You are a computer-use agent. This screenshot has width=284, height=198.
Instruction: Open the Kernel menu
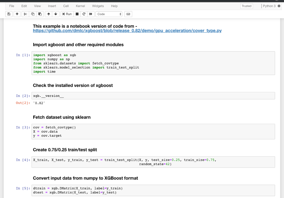point(80,6)
